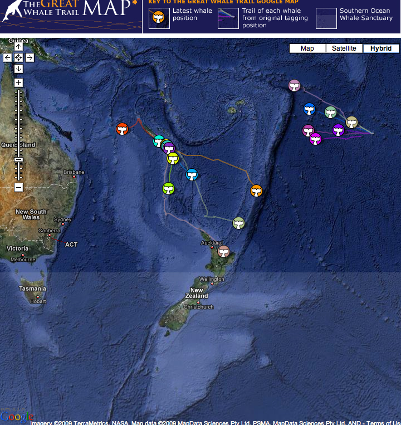Open the Terms of Use link
Image resolution: width=401 pixels, height=425 pixels.
pos(383,423)
